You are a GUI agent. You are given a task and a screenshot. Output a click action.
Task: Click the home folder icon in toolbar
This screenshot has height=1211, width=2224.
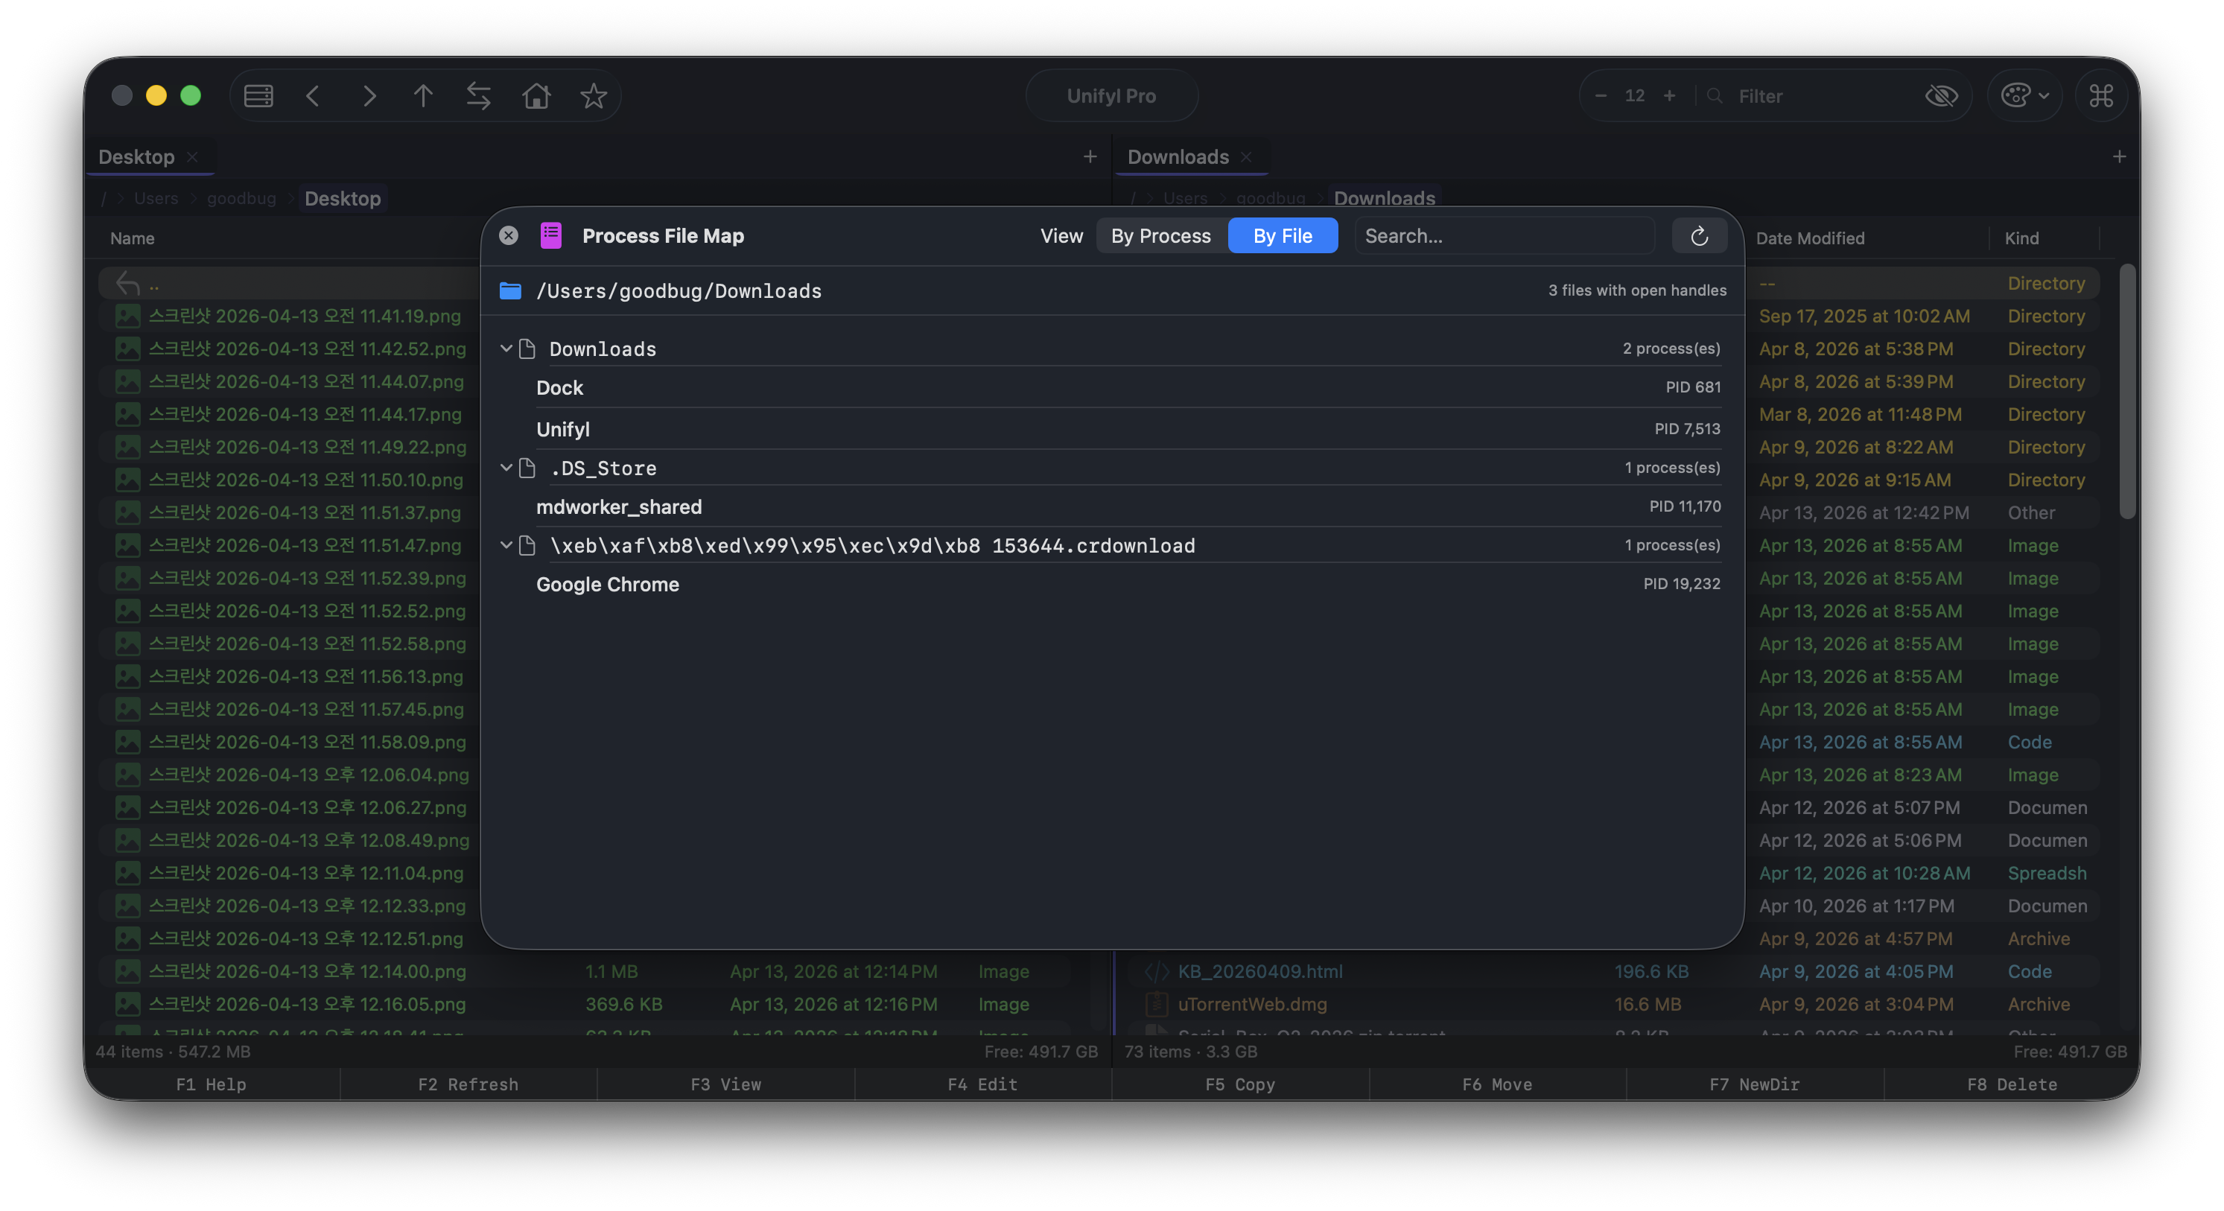(536, 96)
